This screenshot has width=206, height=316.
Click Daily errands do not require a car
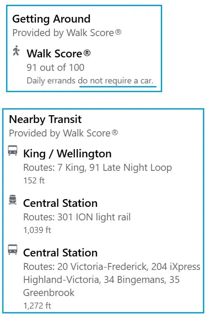(x=90, y=81)
